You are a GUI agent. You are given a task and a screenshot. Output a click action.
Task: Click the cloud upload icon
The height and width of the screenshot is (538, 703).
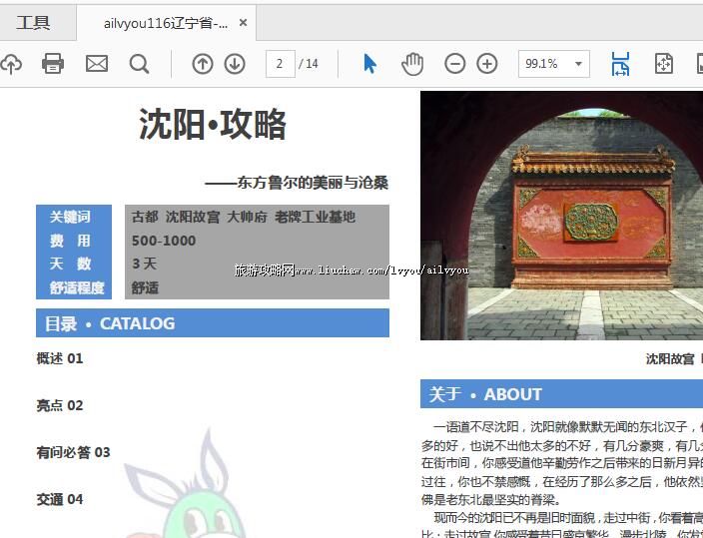(x=10, y=64)
